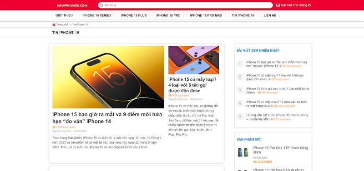Open sidebar post 'iPhone 15 Ultra giá bao nhiêu?'
Viewport: 364px width, 171px height.
pos(278,90)
